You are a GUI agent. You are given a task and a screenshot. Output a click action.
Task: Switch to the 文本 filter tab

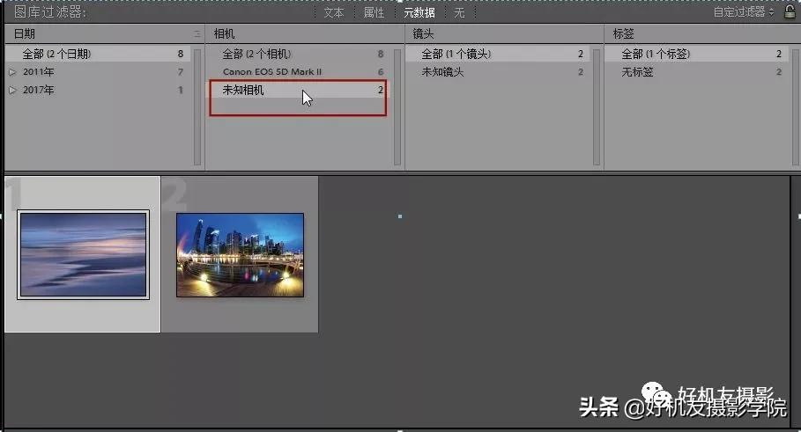pos(334,12)
